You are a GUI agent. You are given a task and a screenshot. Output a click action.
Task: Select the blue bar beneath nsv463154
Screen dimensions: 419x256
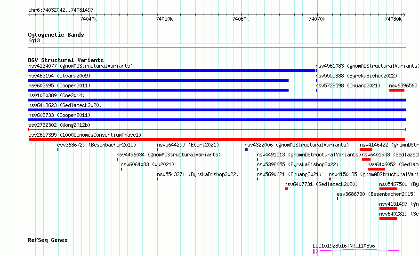158,80
